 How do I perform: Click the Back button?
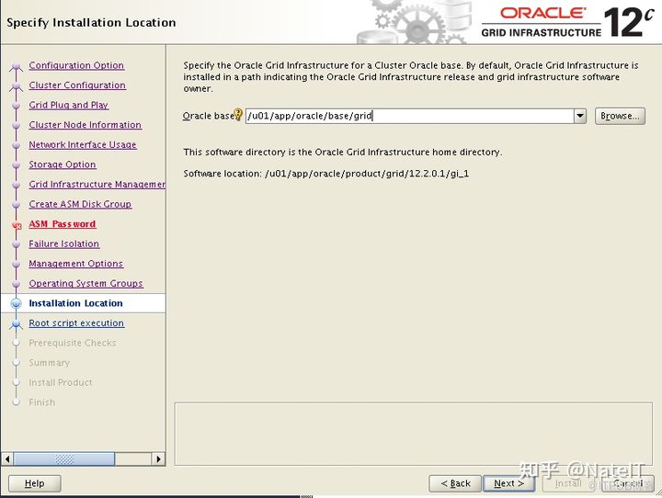click(455, 483)
